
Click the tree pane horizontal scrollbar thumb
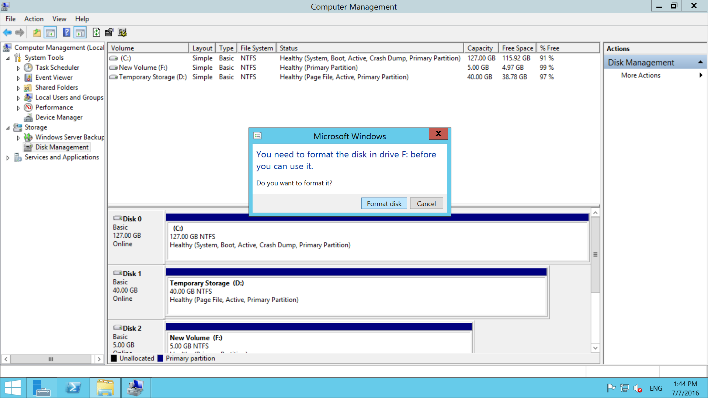[x=51, y=359]
